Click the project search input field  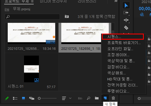click(32, 17)
